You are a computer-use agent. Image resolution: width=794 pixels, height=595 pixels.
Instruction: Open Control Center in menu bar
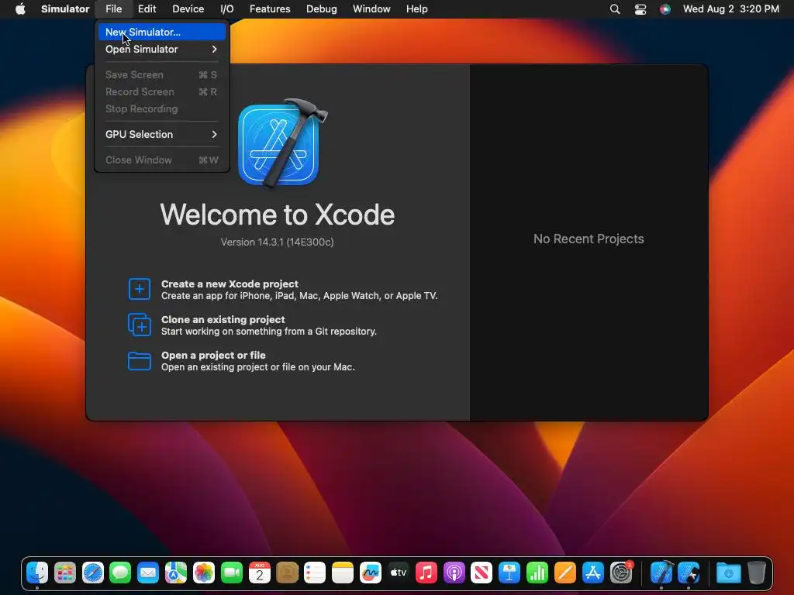tap(640, 9)
